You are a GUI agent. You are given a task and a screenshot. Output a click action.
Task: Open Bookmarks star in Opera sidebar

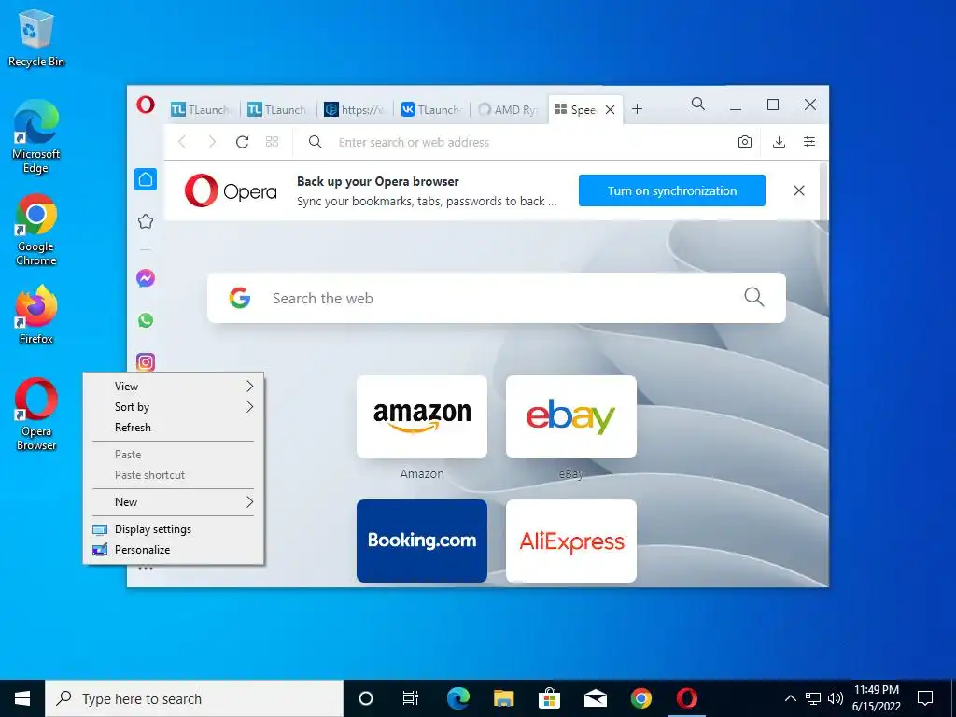[x=145, y=221]
